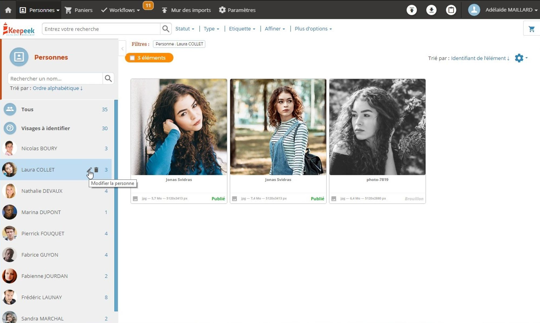The width and height of the screenshot is (540, 323).
Task: Toggle the 3 éléments select-all checkbox
Action: (x=132, y=58)
